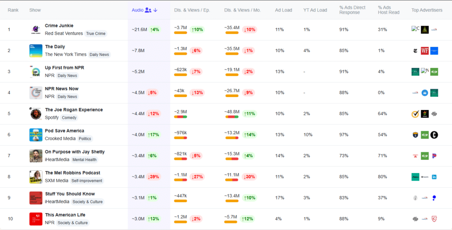Click the Crime Junkie podcast artwork

click(x=36, y=30)
